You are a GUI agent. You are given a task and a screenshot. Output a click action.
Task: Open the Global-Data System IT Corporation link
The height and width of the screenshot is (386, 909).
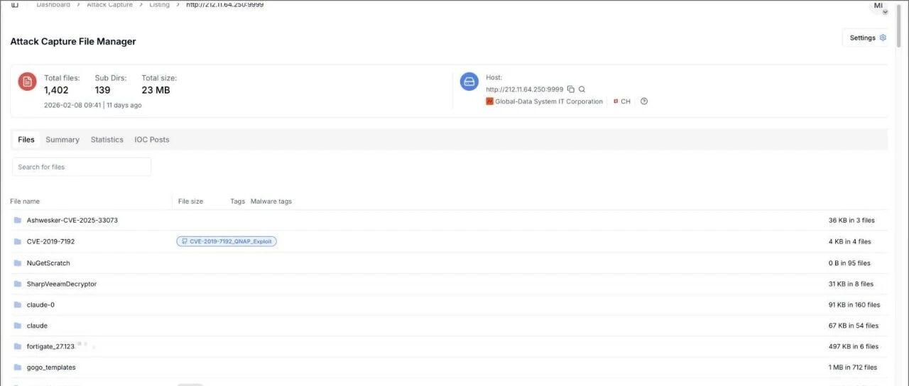click(549, 101)
